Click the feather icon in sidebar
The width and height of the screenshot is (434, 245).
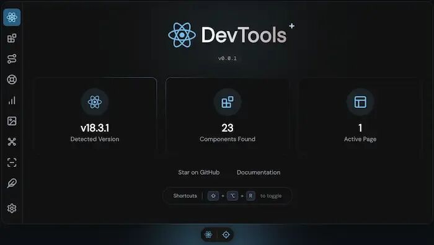tap(12, 183)
